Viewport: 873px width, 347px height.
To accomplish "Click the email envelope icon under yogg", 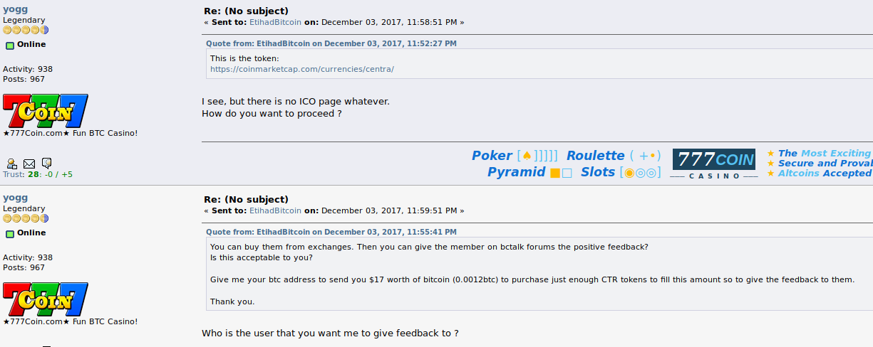I will pyautogui.click(x=29, y=164).
